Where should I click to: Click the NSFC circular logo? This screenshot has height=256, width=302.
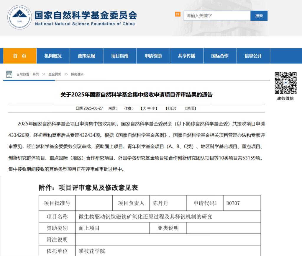(20, 17)
